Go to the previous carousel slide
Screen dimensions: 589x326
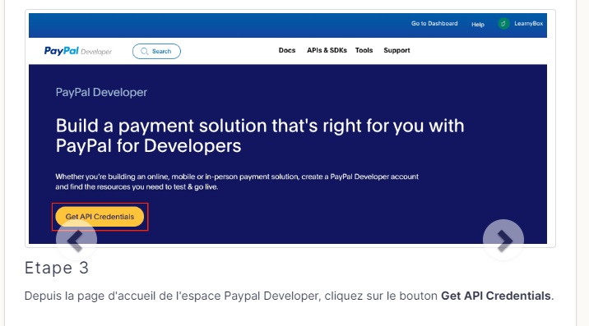pos(77,240)
